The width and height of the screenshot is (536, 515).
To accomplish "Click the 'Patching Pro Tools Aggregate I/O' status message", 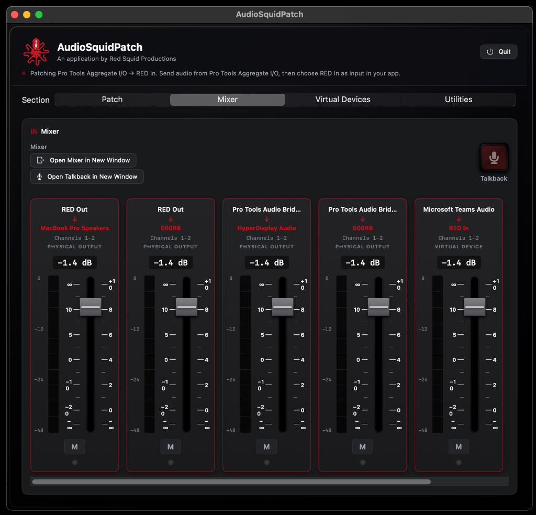I will [215, 73].
